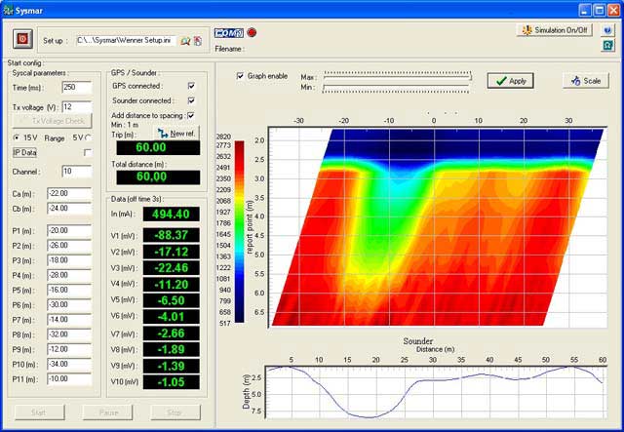Toggle the Sounder connected checkbox
The height and width of the screenshot is (432, 624).
coord(191,100)
